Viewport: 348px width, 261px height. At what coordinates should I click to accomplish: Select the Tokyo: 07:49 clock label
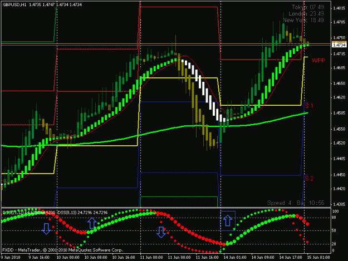point(307,7)
